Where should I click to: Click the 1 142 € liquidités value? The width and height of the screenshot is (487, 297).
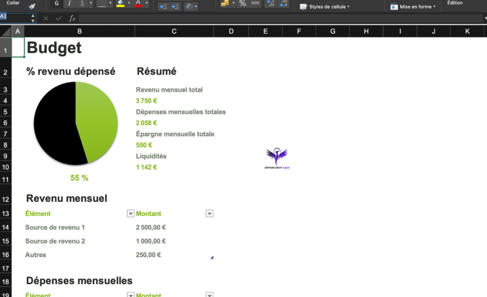(x=146, y=167)
